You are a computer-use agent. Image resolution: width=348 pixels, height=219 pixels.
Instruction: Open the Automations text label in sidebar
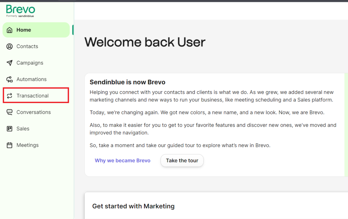pyautogui.click(x=32, y=79)
